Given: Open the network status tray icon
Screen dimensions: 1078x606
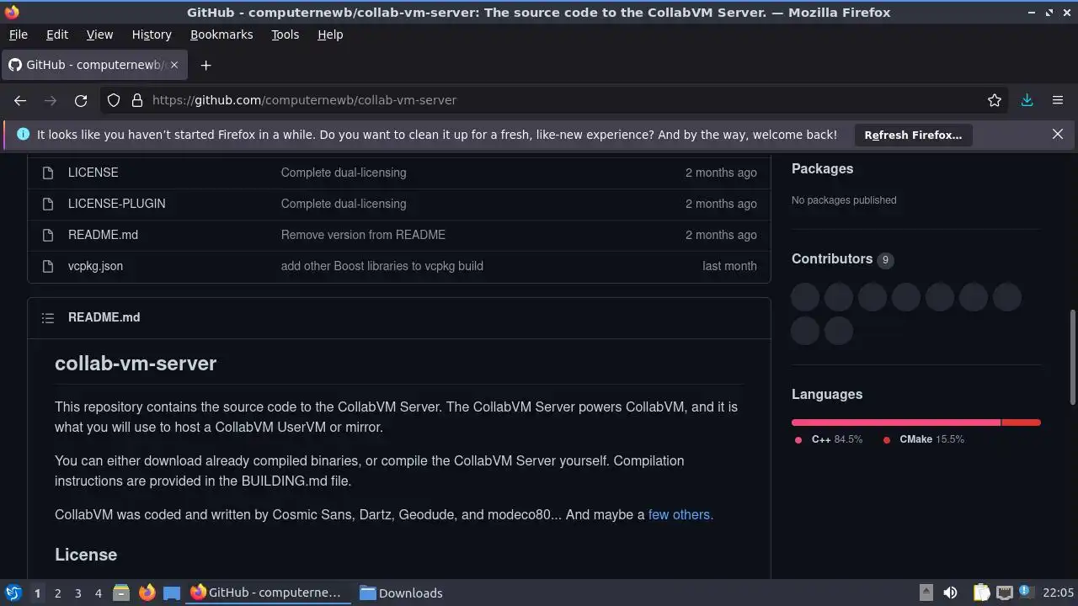Looking at the screenshot, I should (1004, 593).
